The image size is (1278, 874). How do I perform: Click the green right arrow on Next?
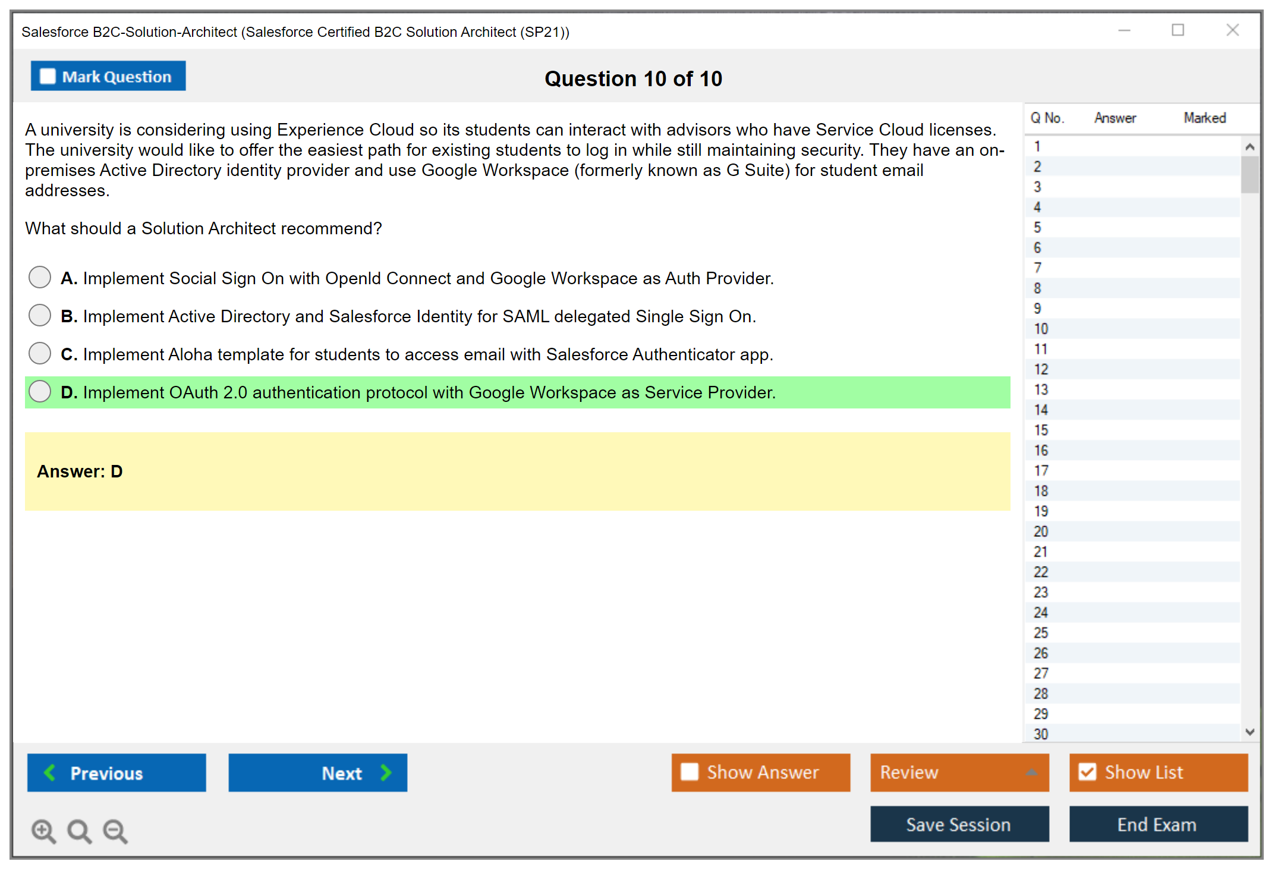386,772
